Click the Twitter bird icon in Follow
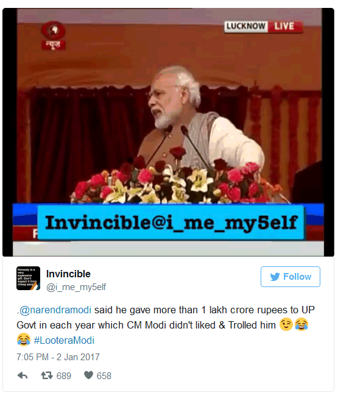Viewport: 338px width, 398px height. (275, 277)
